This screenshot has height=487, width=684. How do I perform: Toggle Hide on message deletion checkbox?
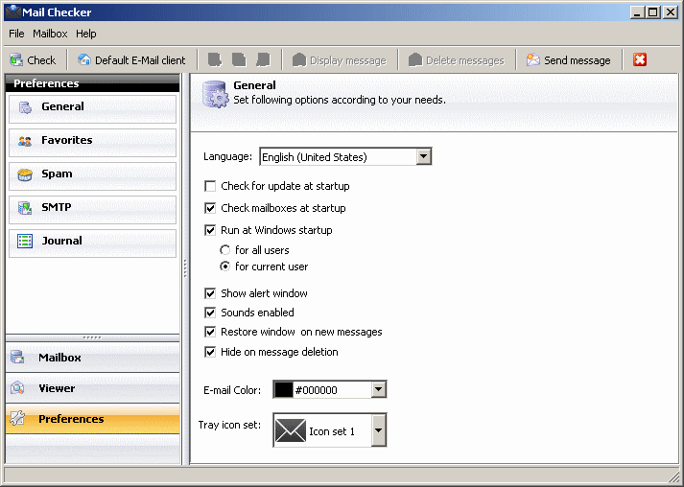tap(210, 352)
